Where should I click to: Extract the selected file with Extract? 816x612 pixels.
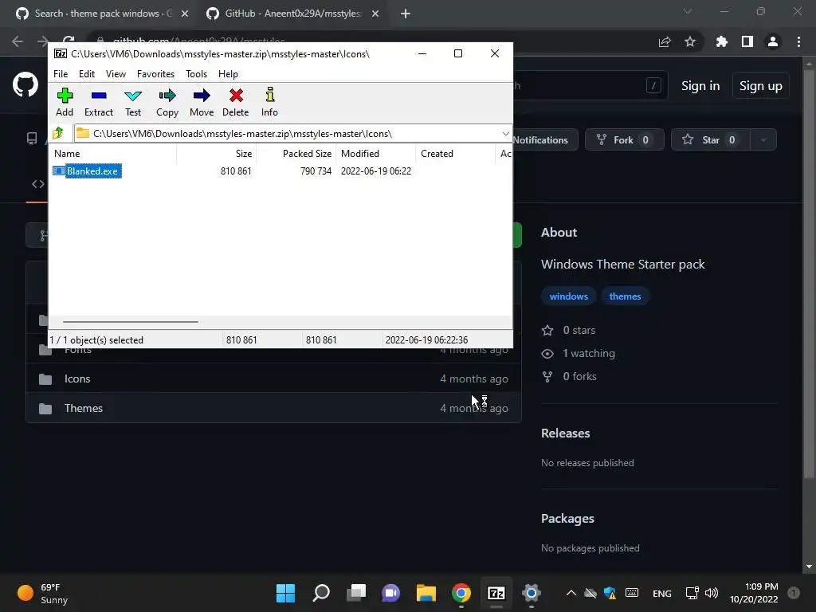point(98,102)
